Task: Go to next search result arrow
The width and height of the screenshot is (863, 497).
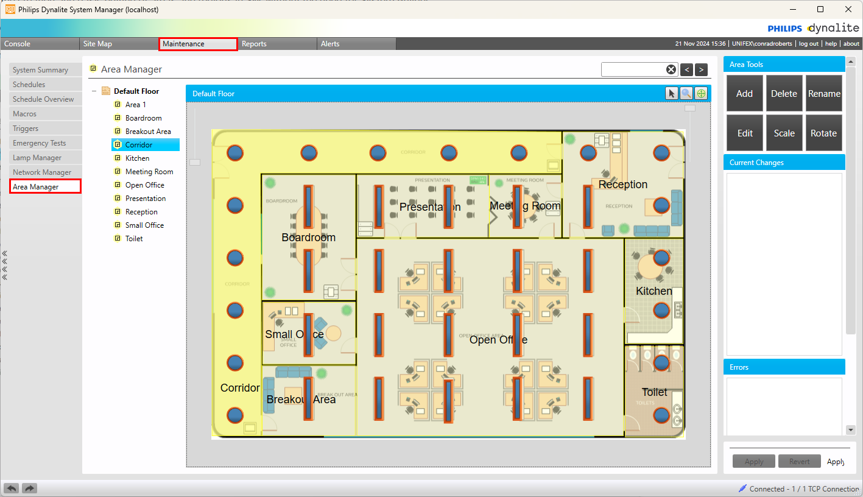Action: [x=701, y=69]
